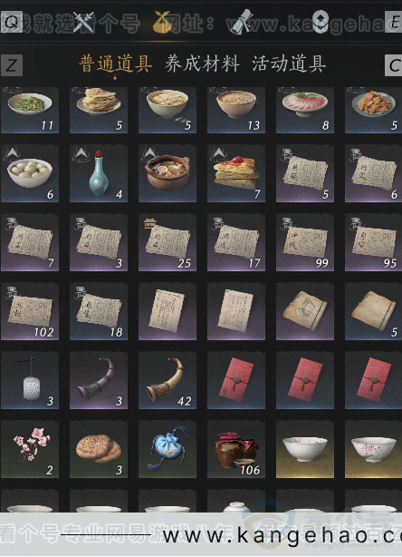Switch to 活动道具 tab
The width and height of the screenshot is (402, 557).
click(x=289, y=64)
